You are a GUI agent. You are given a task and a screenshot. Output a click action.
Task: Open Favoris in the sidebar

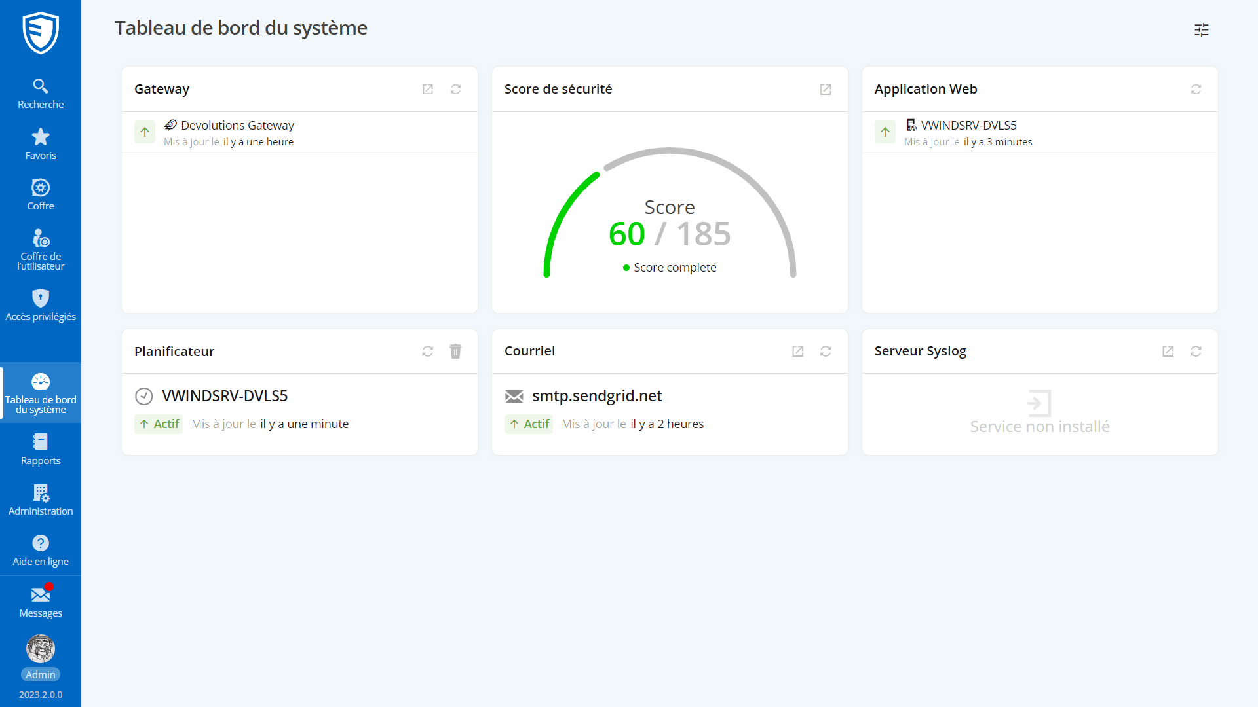pos(41,144)
